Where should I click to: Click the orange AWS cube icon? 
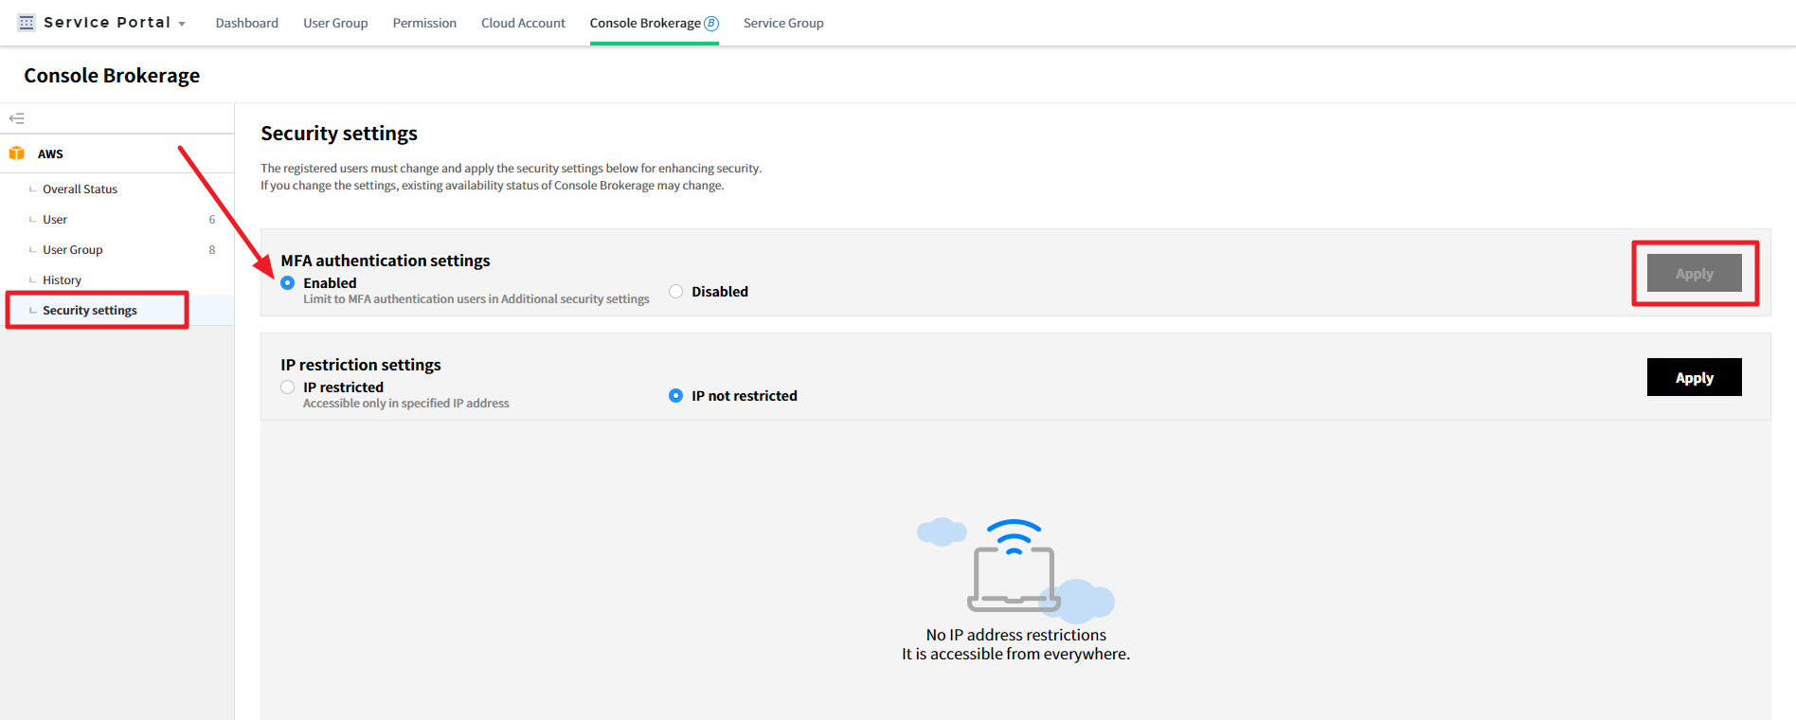(17, 153)
